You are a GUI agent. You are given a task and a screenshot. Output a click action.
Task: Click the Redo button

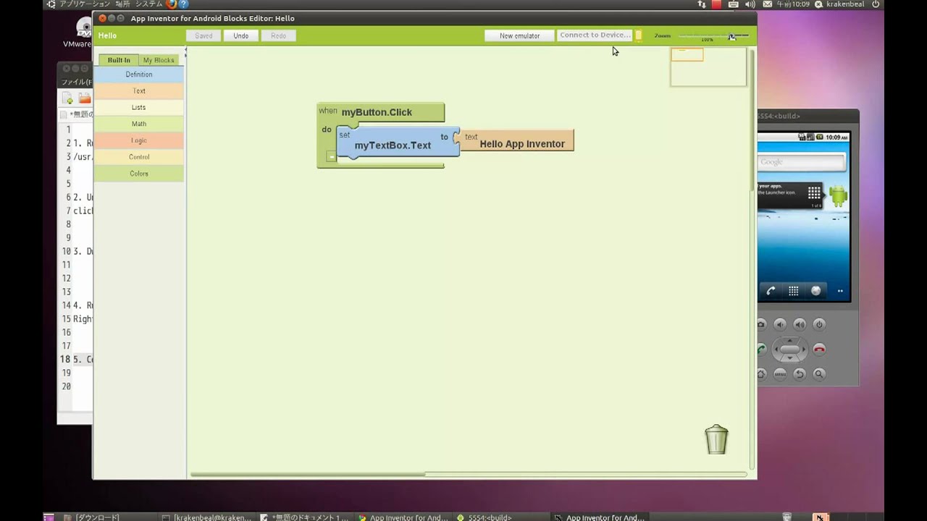278,35
